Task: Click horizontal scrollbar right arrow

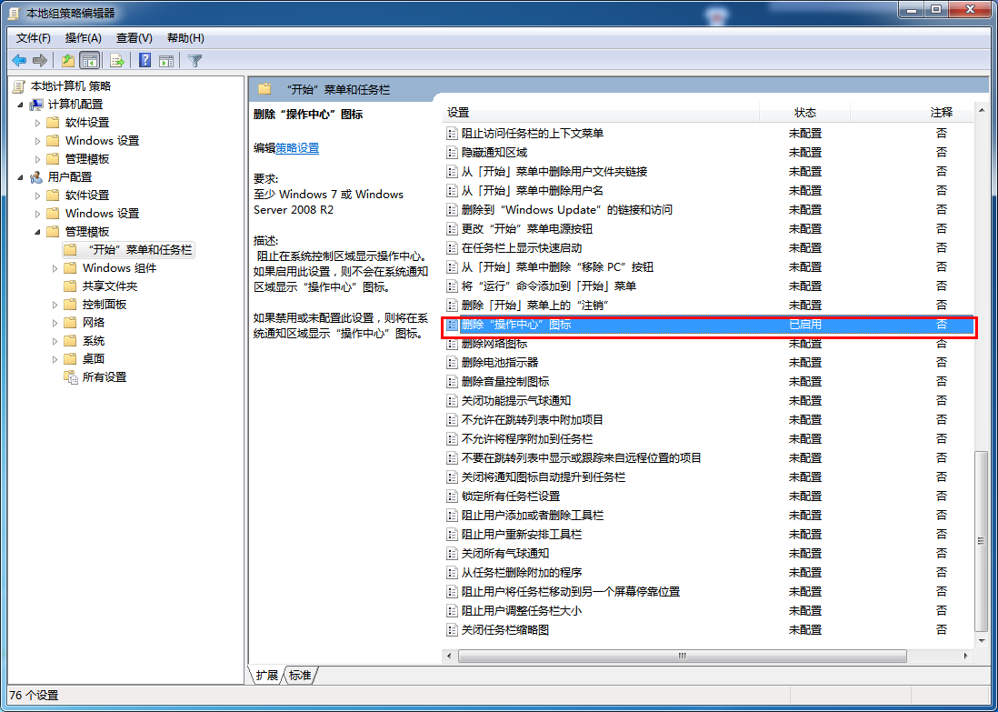Action: pyautogui.click(x=965, y=656)
